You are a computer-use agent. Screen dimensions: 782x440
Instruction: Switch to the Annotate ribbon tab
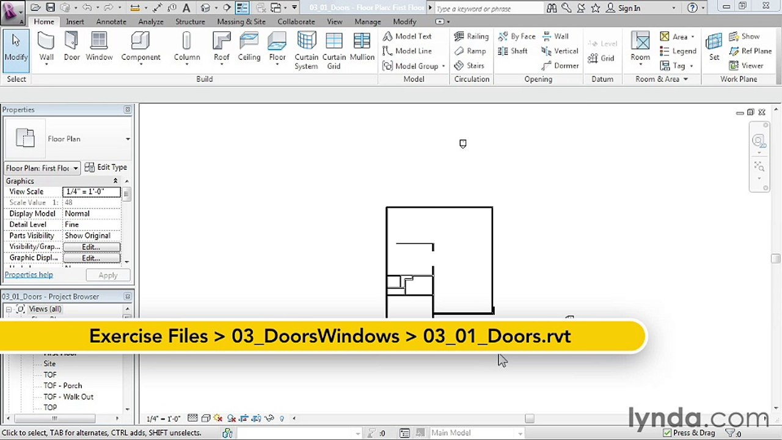111,21
